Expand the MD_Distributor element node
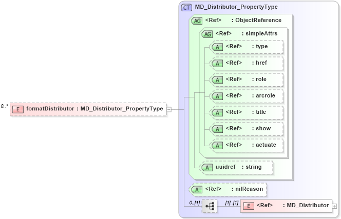Viewport: 341px width, 219px height. click(334, 206)
